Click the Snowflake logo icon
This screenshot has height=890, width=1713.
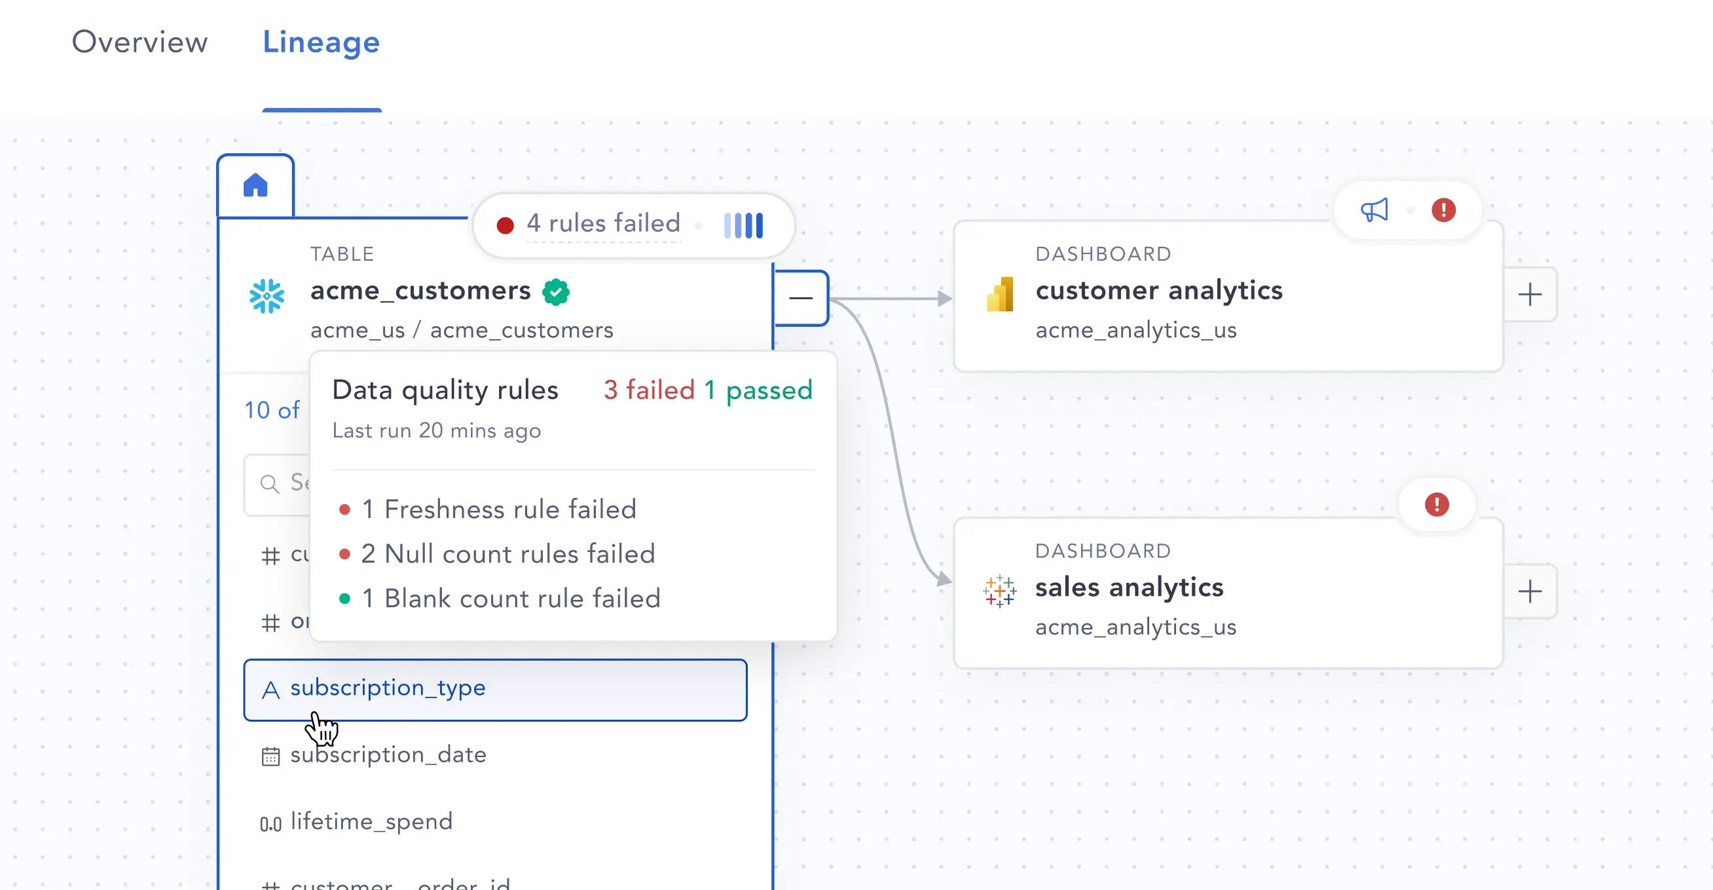point(267,295)
